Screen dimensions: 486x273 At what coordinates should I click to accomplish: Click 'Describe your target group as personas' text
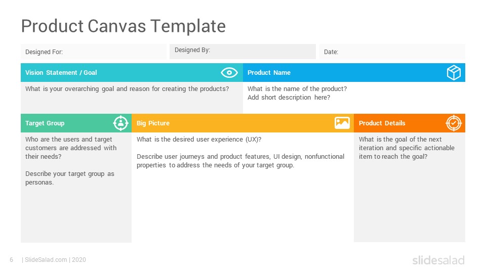pos(70,178)
